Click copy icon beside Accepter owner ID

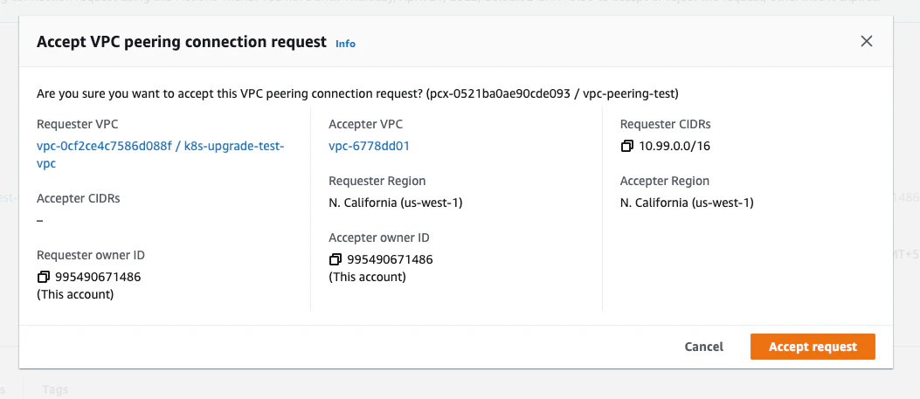335,260
